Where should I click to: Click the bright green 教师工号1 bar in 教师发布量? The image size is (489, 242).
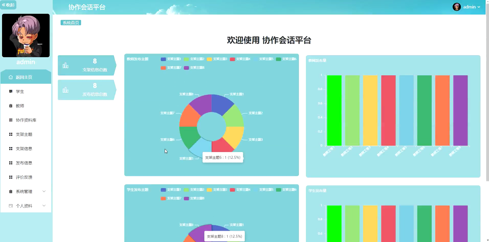334,110
